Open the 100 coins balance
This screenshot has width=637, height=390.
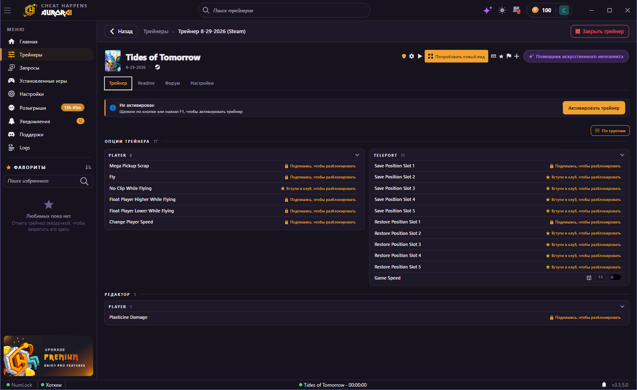pos(542,10)
